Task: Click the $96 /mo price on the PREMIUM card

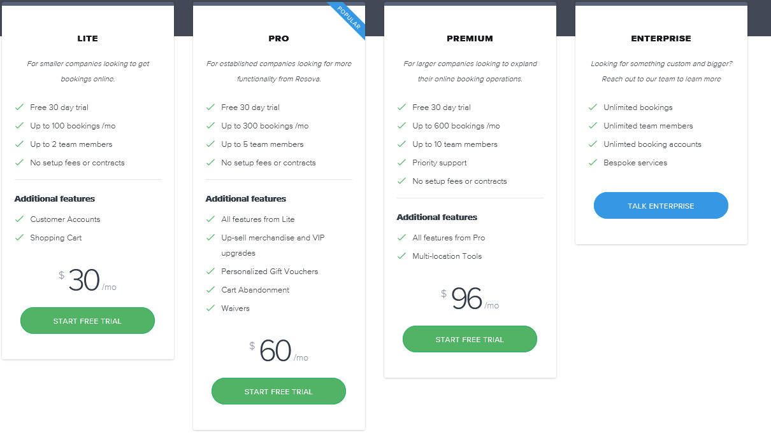Action: tap(470, 296)
